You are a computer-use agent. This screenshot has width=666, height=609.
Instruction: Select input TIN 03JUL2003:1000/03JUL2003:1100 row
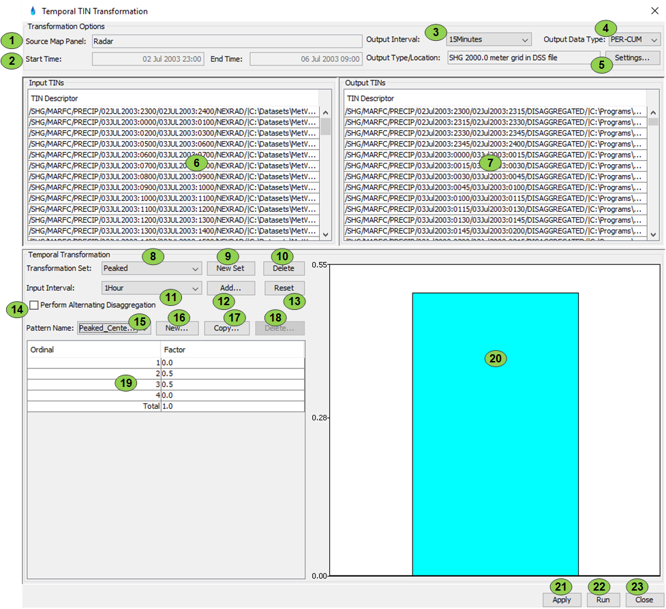tap(173, 199)
